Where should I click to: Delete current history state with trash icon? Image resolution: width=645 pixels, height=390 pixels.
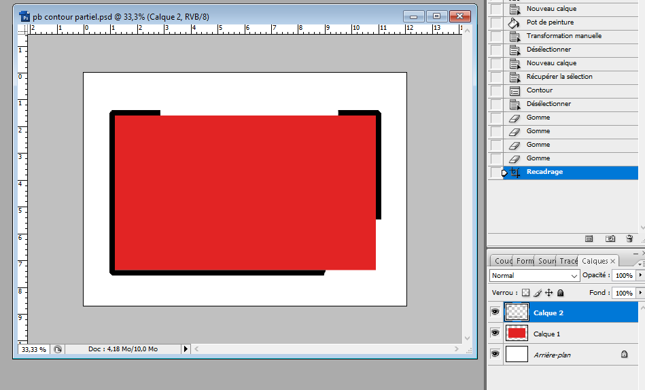pyautogui.click(x=629, y=238)
